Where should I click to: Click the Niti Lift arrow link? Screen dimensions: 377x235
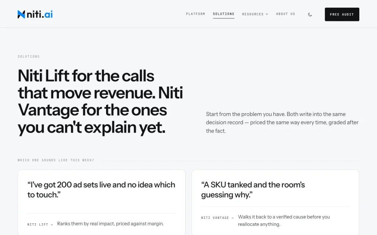pyautogui.click(x=40, y=224)
